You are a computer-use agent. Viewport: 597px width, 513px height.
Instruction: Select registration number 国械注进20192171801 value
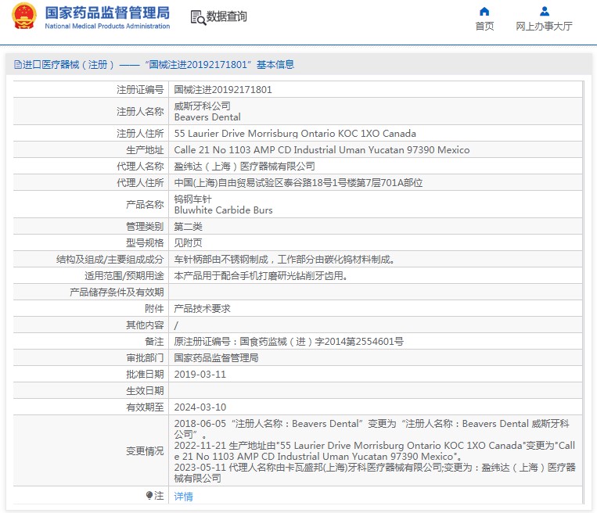click(x=223, y=90)
